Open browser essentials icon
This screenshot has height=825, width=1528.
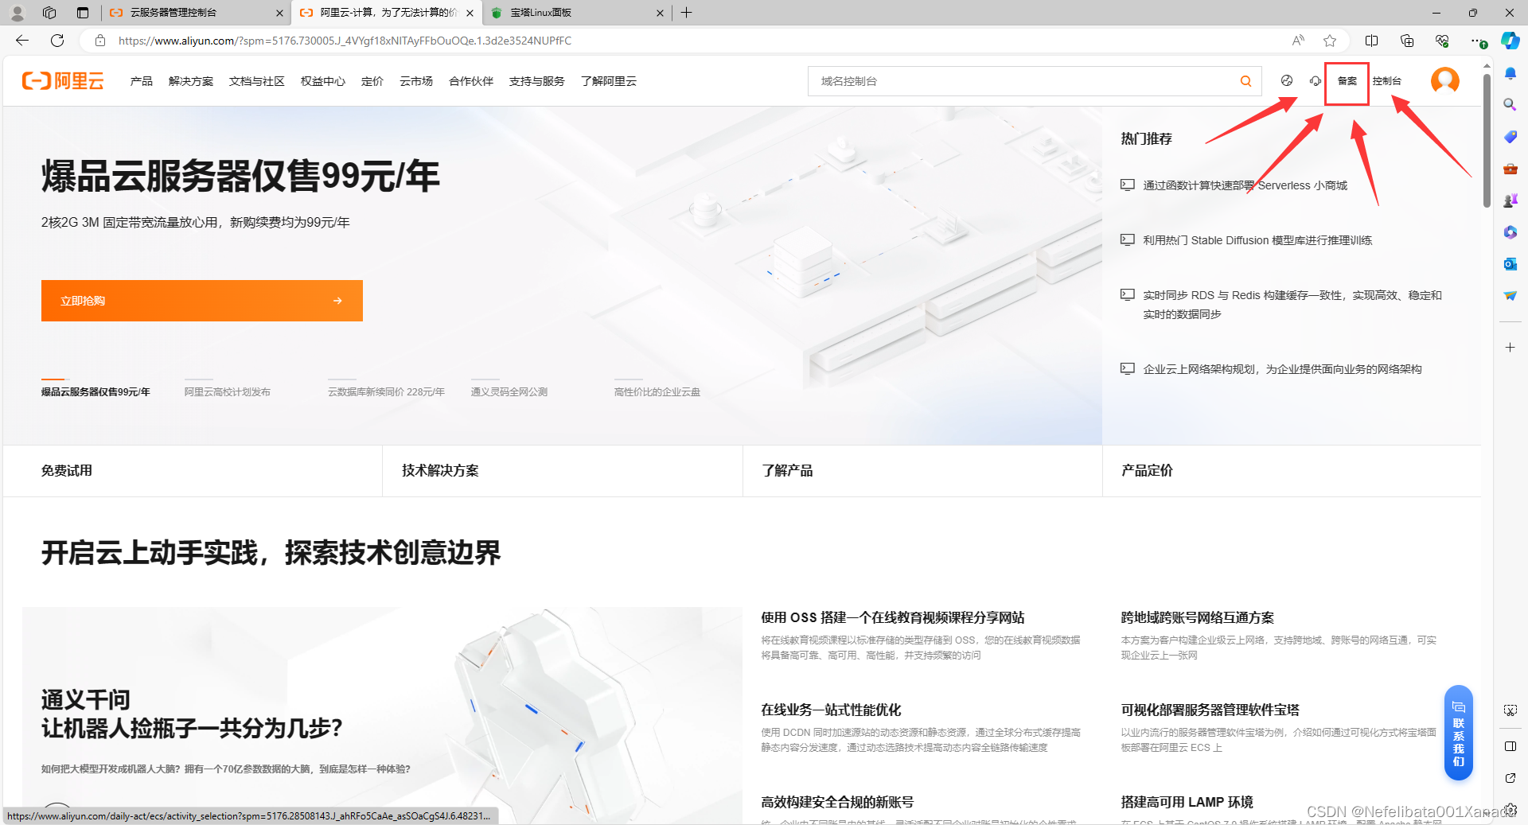pyautogui.click(x=1442, y=41)
